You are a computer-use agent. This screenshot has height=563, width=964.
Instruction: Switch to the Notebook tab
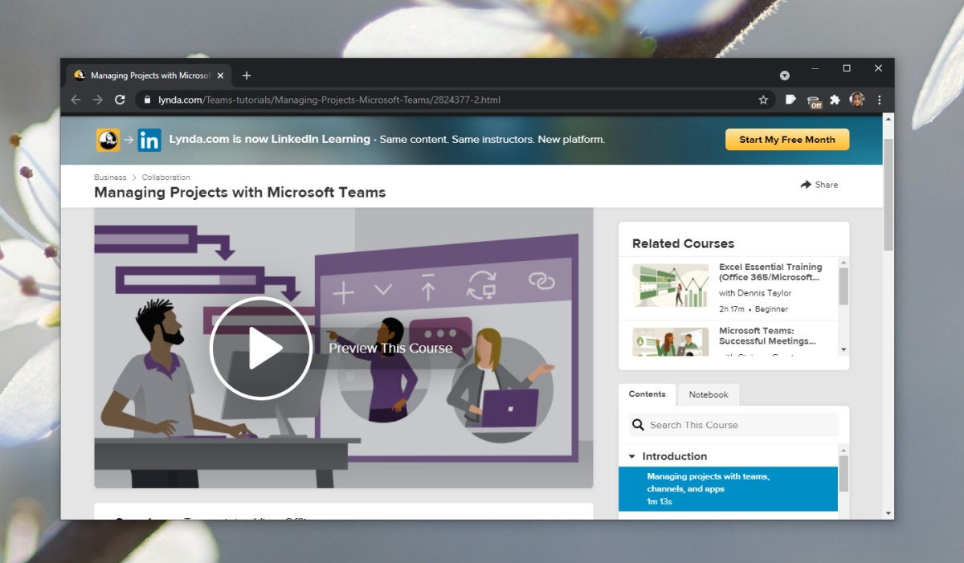click(x=709, y=394)
